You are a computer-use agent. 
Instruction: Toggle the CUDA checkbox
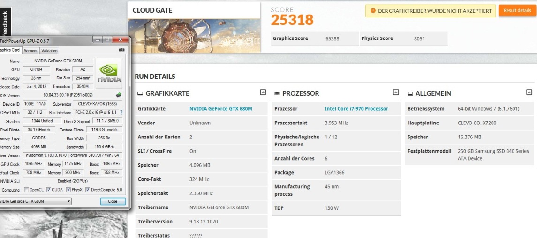(49, 190)
